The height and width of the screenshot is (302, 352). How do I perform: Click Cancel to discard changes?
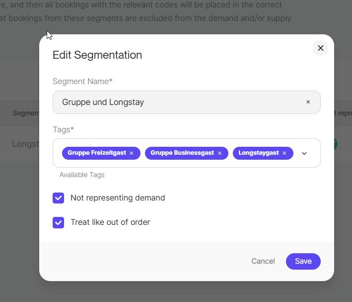click(x=263, y=261)
